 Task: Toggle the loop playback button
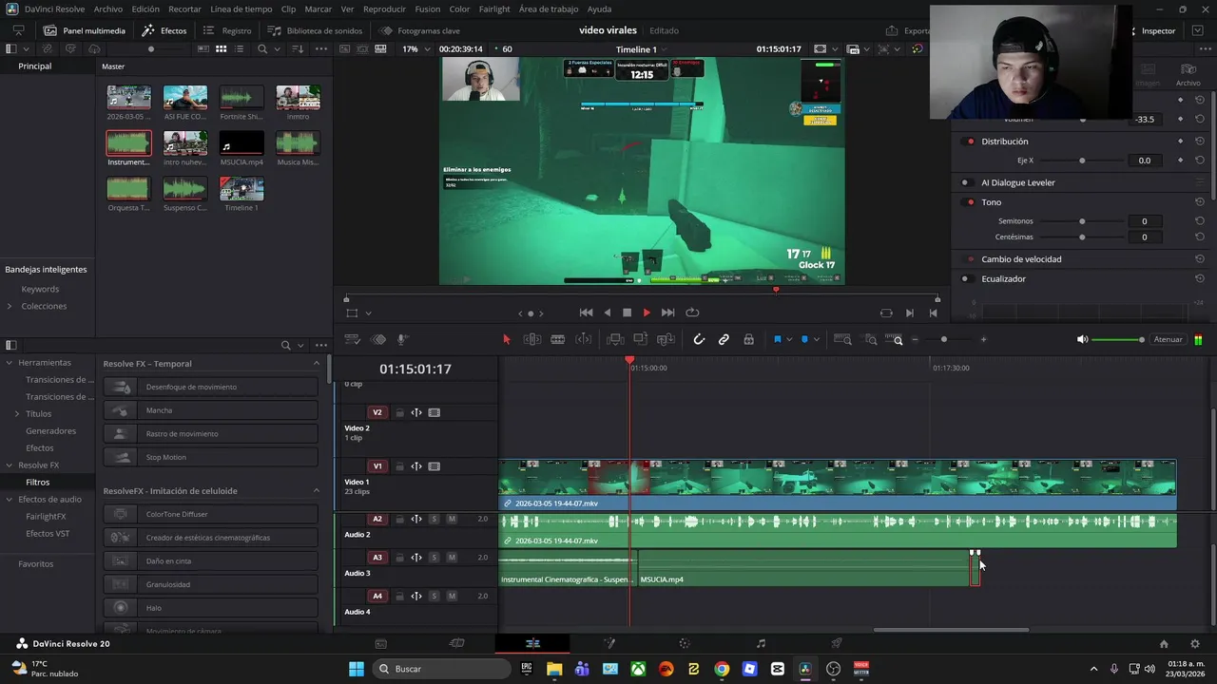(692, 313)
